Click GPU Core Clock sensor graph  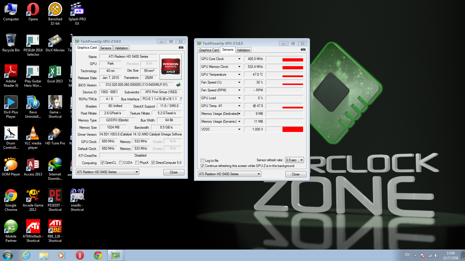coord(285,59)
